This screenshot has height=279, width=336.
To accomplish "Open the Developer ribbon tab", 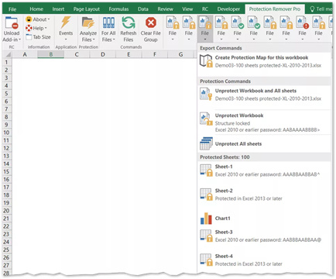I will [228, 9].
